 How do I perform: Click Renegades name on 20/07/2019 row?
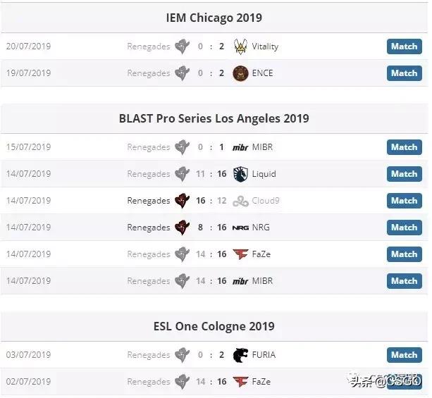pyautogui.click(x=149, y=46)
